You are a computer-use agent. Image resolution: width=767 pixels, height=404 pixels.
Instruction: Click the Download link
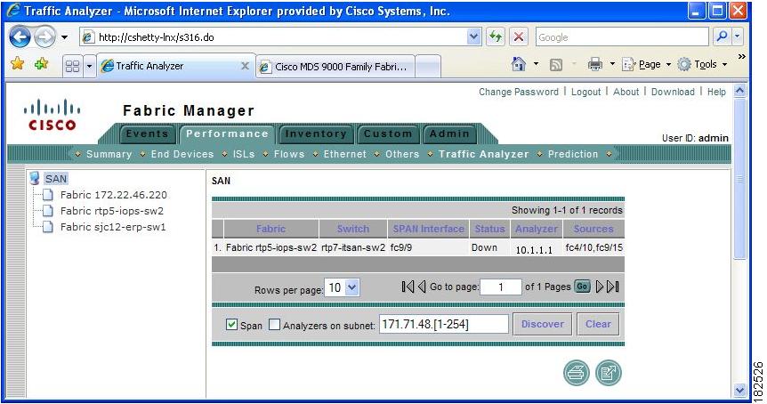coord(673,92)
